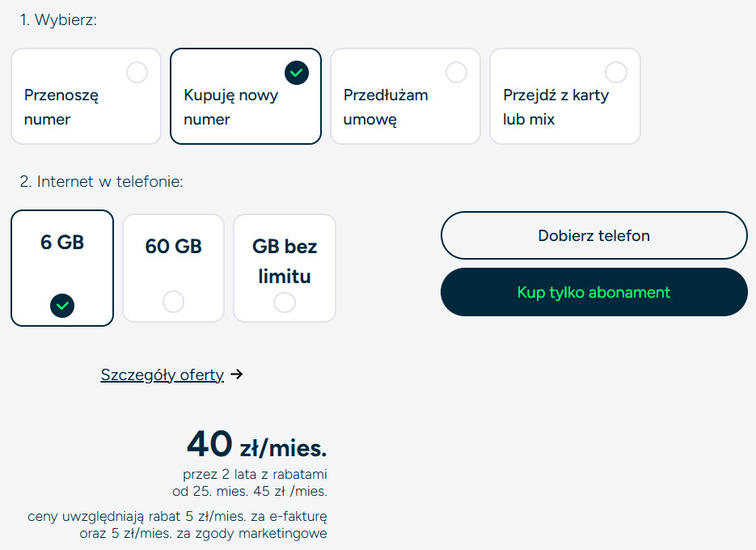Select the Przenoszę numer radio circle
This screenshot has height=550, width=756.
[137, 73]
